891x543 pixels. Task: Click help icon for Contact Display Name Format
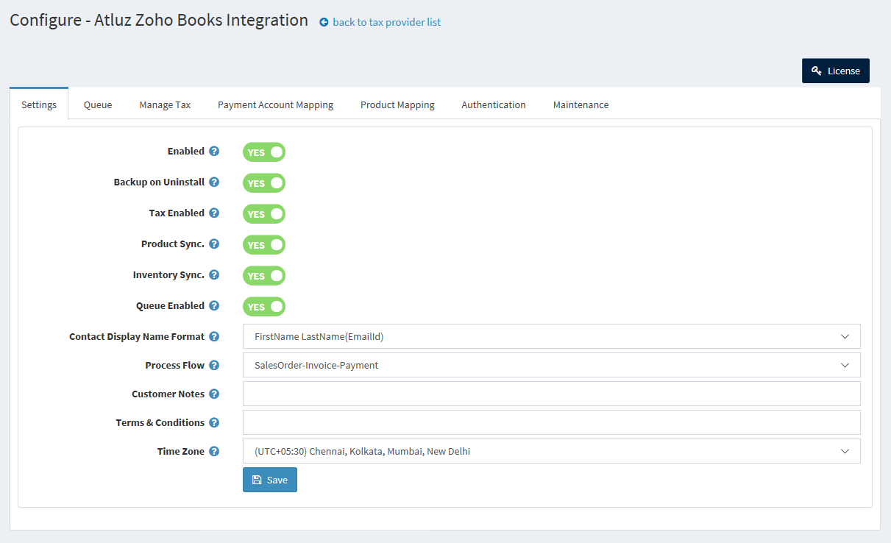[214, 337]
